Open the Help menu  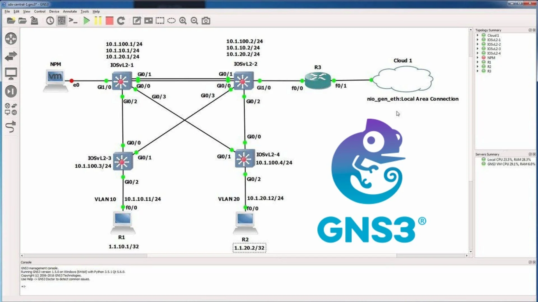(x=96, y=11)
